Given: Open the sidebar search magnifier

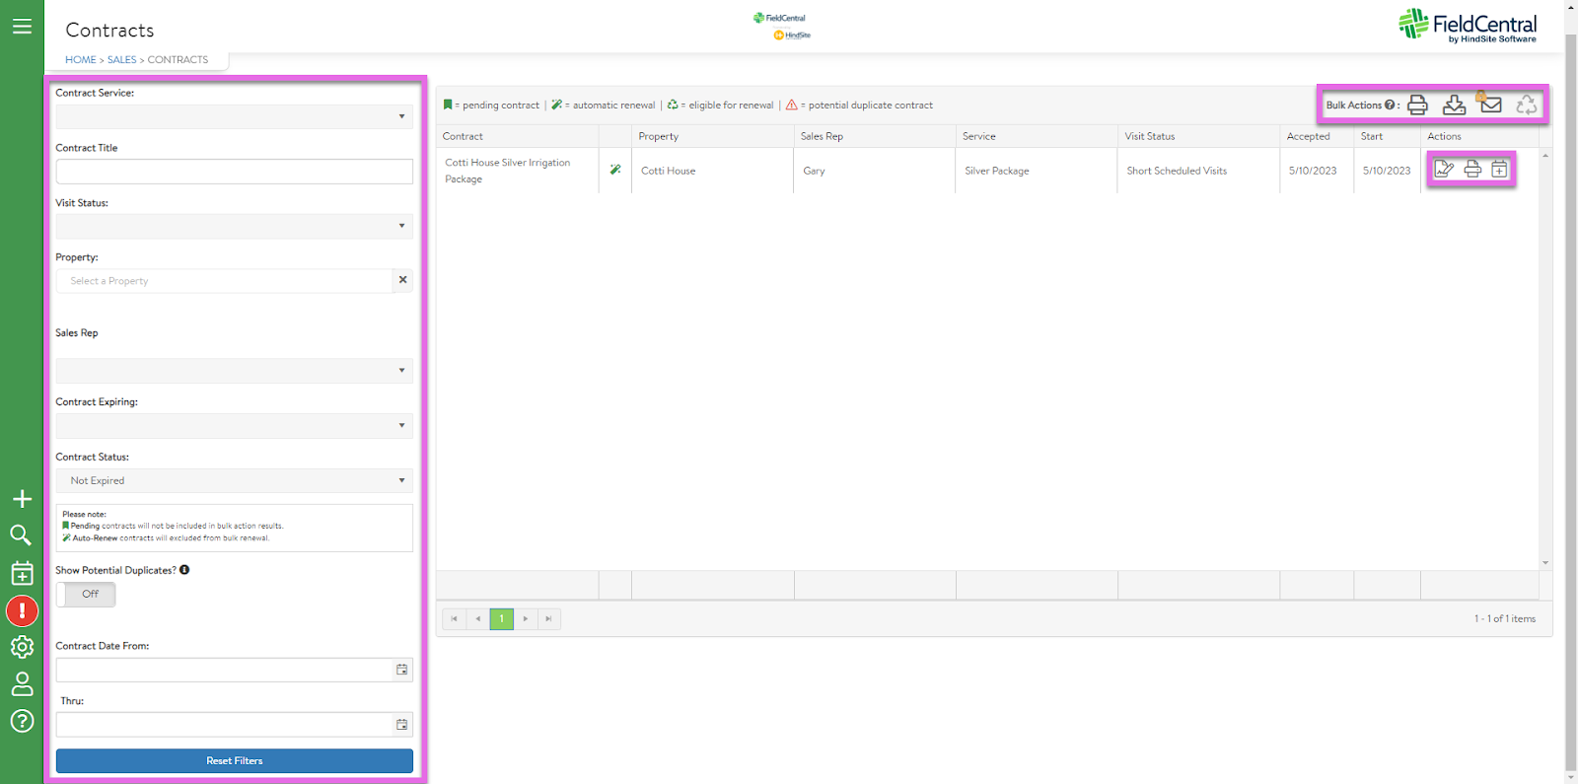Looking at the screenshot, I should point(21,535).
